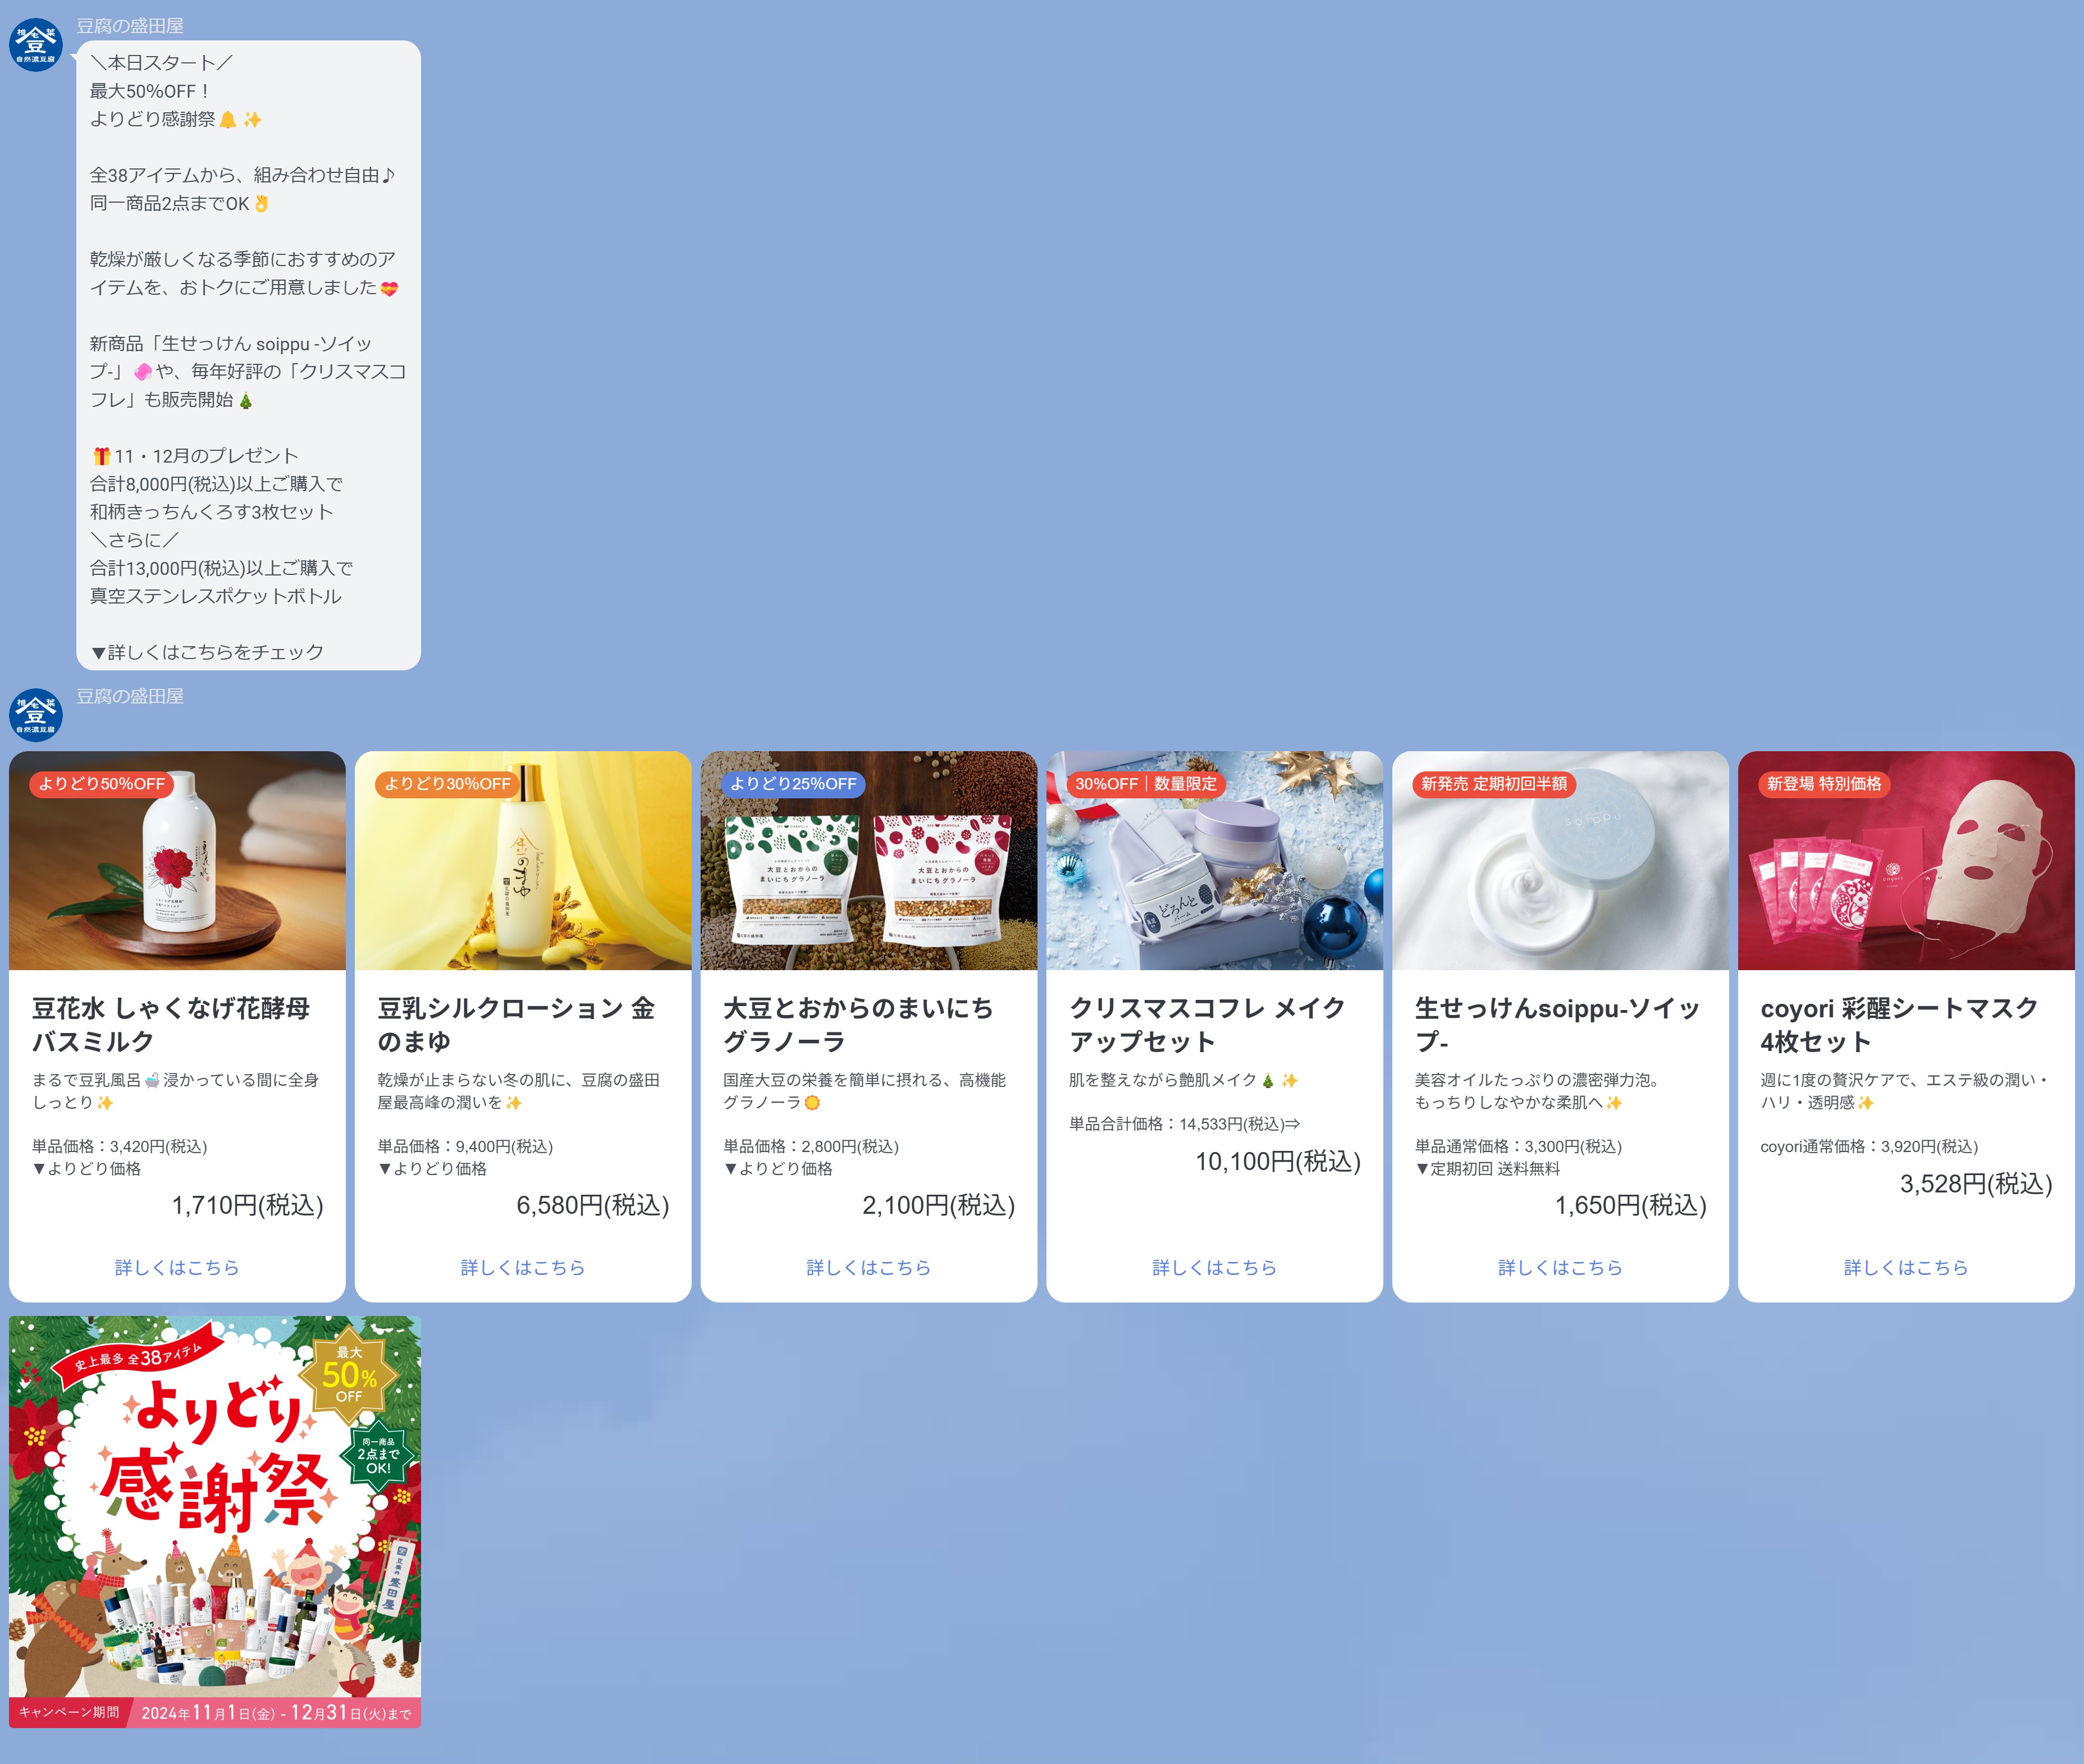Click price 6,580円(税込)
The height and width of the screenshot is (1764, 2084).
593,1205
